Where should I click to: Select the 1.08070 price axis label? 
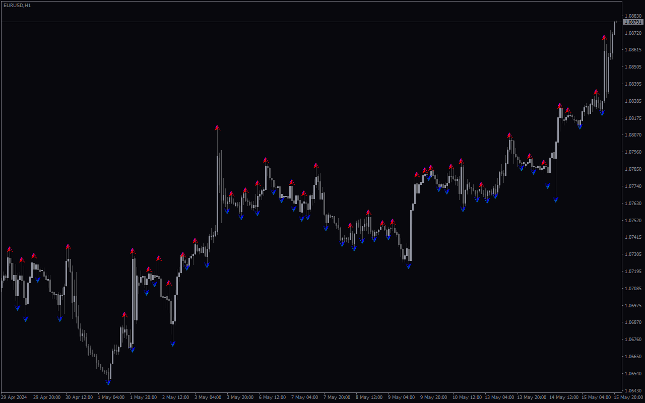point(633,135)
